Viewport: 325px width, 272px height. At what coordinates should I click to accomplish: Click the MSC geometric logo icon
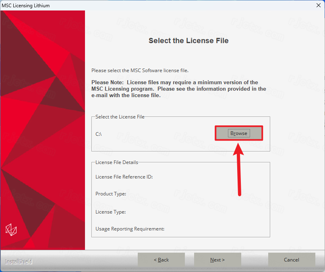(11, 230)
